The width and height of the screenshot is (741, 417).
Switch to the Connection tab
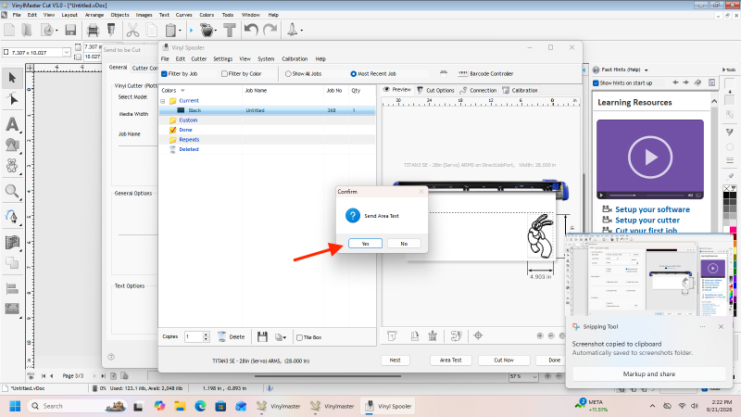click(x=478, y=90)
